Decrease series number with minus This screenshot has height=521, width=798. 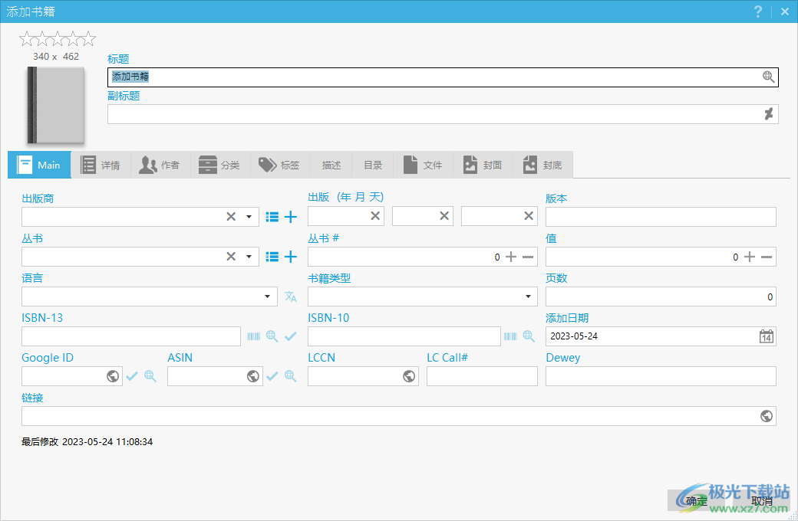coord(528,257)
